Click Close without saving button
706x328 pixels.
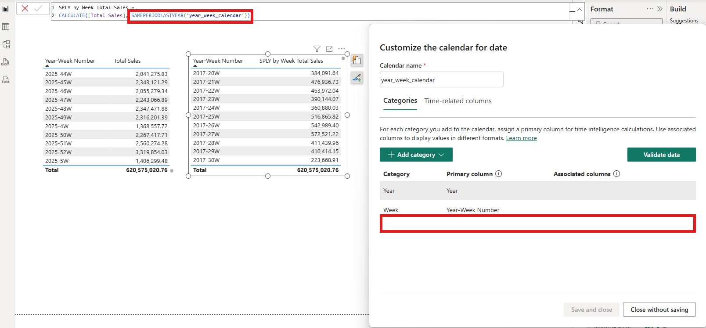point(659,310)
